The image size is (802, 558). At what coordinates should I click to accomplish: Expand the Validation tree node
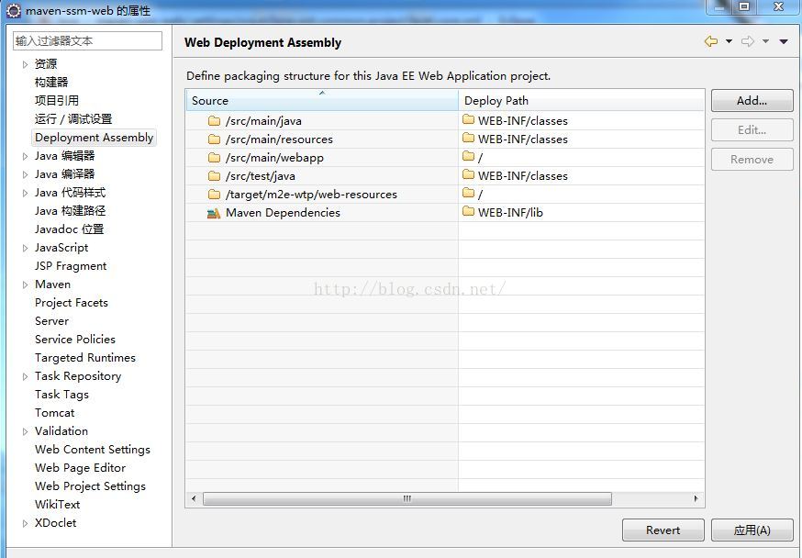click(25, 431)
